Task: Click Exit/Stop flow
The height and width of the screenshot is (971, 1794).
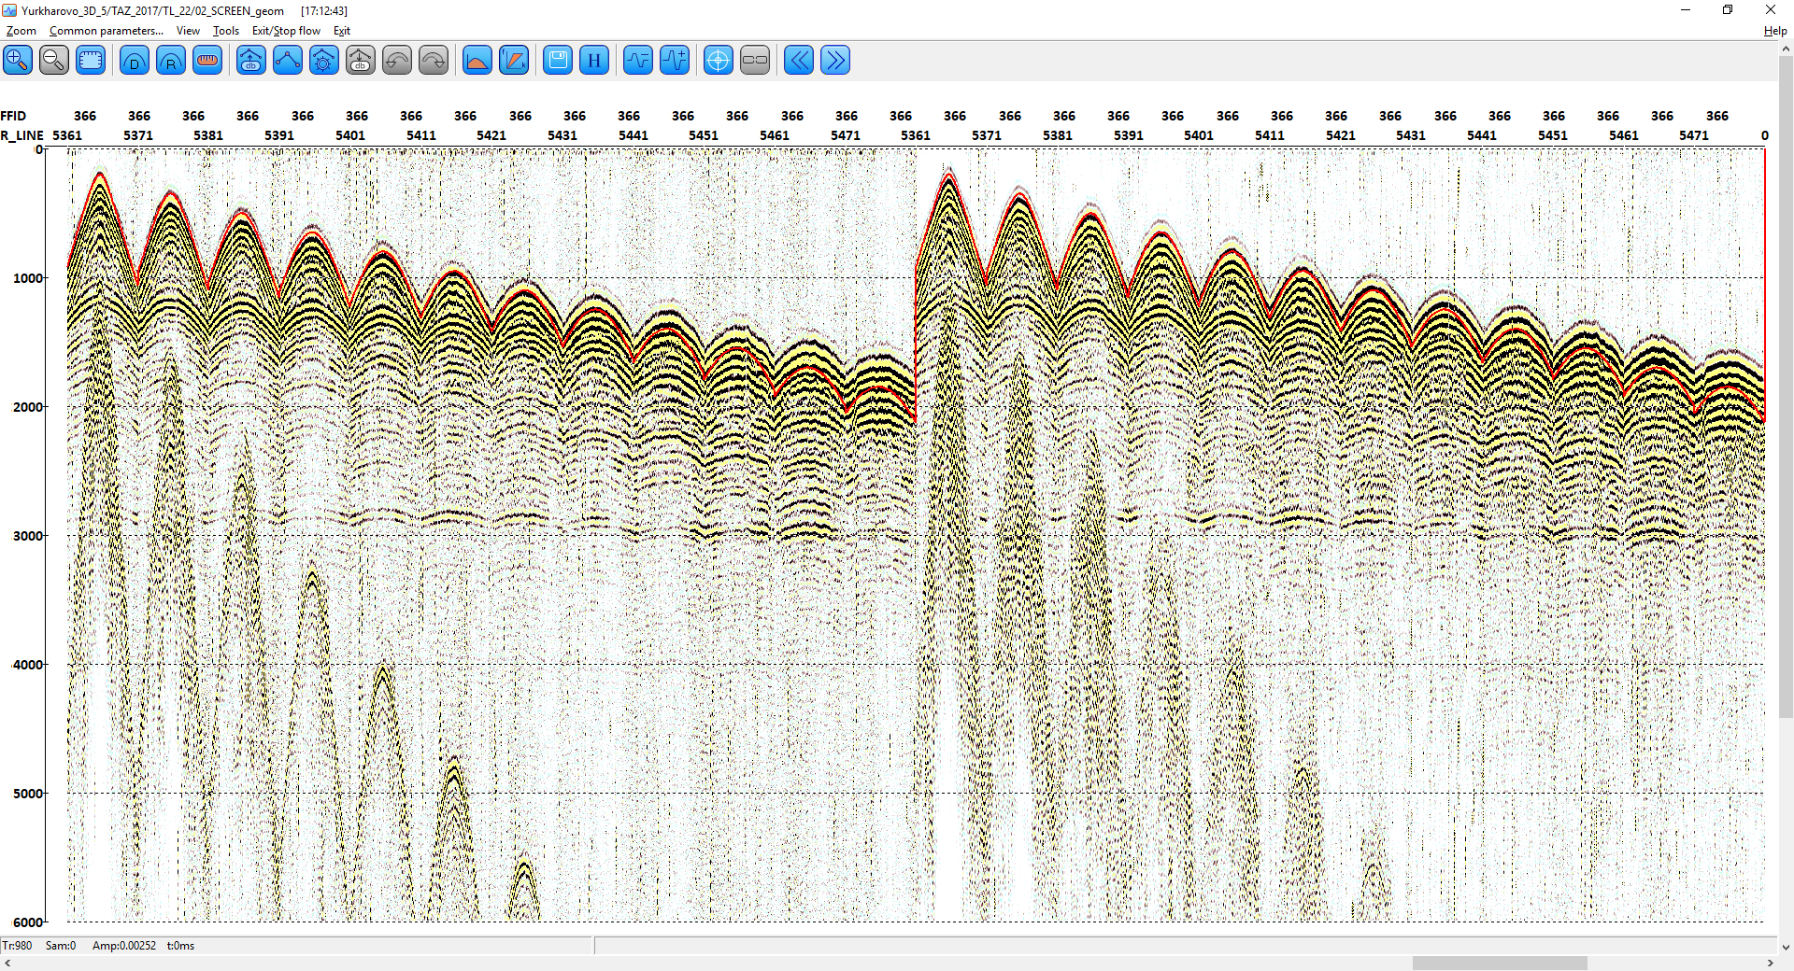Action: tap(286, 31)
